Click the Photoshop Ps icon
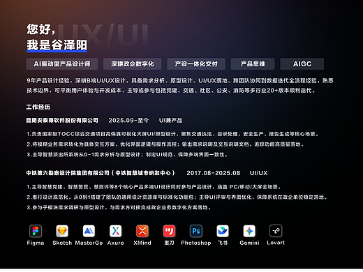363x272 pixels. [196, 231]
